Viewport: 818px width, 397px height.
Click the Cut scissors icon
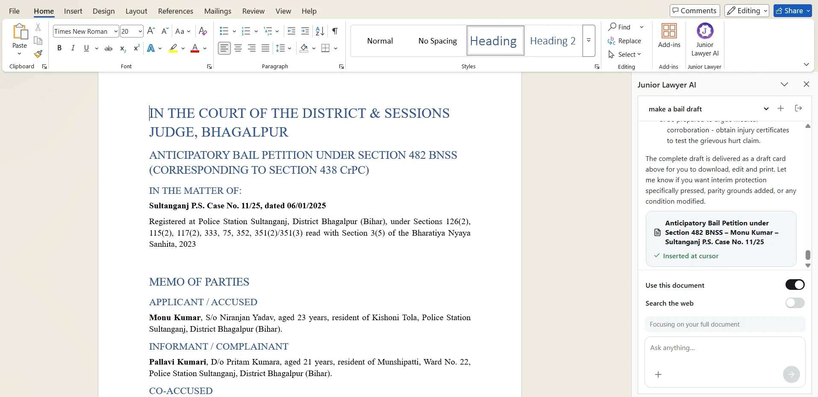click(38, 27)
